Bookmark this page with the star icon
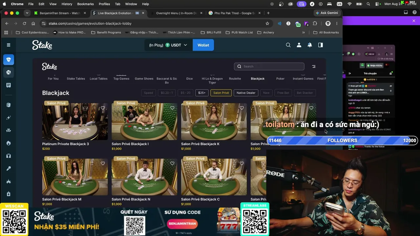This screenshot has width=420, height=236. (267, 24)
